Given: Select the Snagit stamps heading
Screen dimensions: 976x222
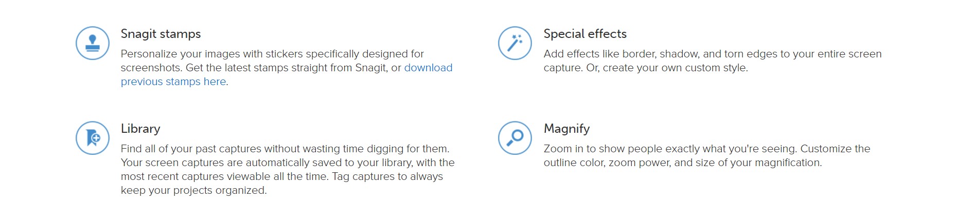Looking at the screenshot, I should pos(161,34).
